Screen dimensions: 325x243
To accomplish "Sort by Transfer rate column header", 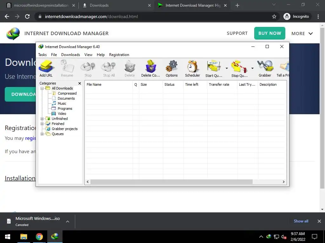I will point(222,84).
